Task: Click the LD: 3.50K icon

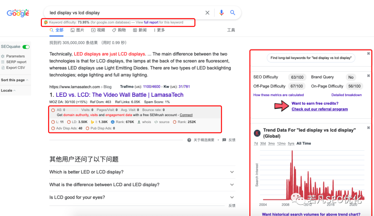Action: pos(69,122)
